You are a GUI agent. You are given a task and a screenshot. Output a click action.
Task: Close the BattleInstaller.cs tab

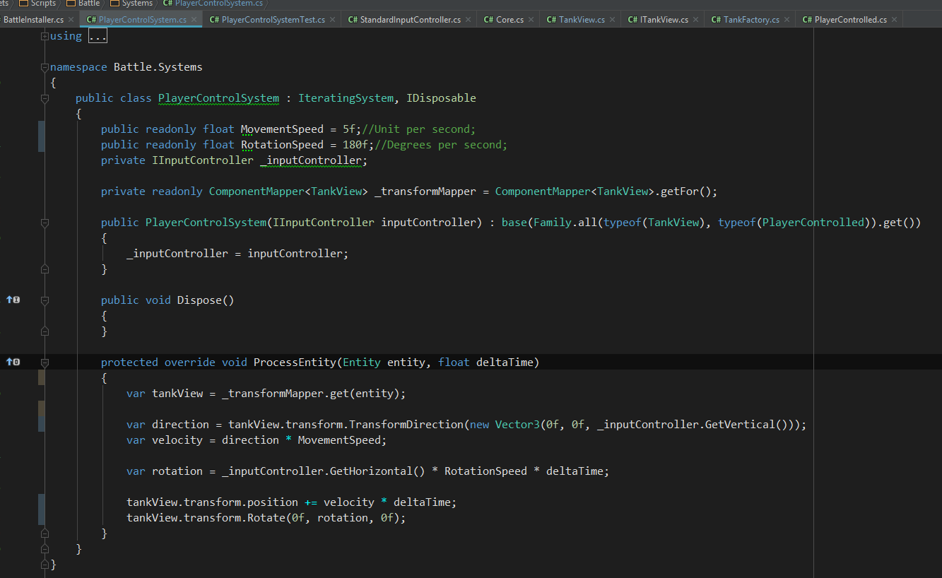(71, 20)
